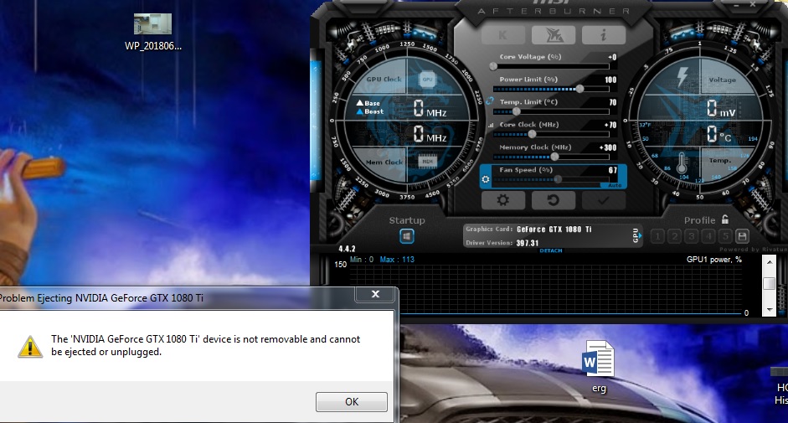Click the Save profile floppy icon
Screen dimensions: 788x423
pyautogui.click(x=742, y=236)
